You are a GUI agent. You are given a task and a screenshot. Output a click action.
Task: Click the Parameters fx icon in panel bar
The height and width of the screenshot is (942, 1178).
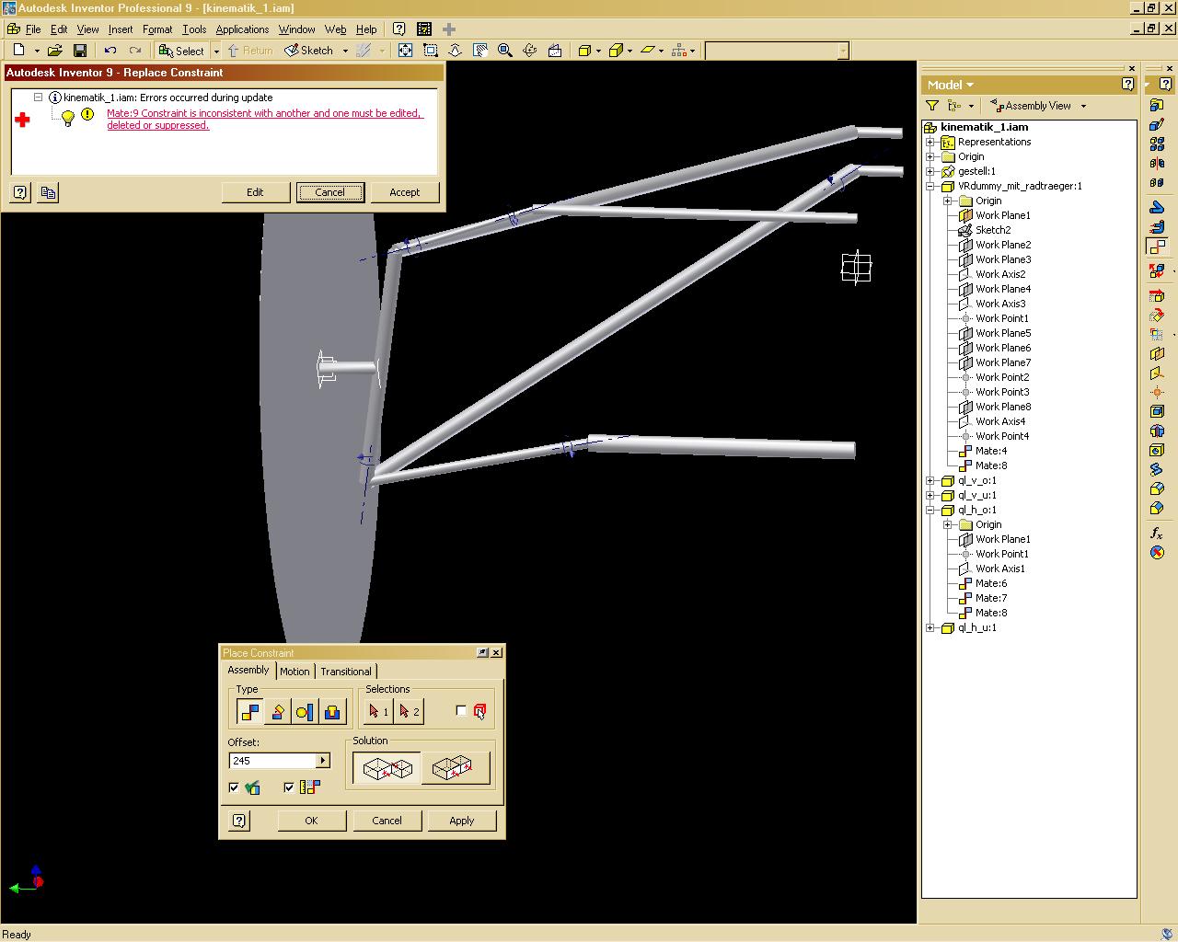(x=1157, y=533)
